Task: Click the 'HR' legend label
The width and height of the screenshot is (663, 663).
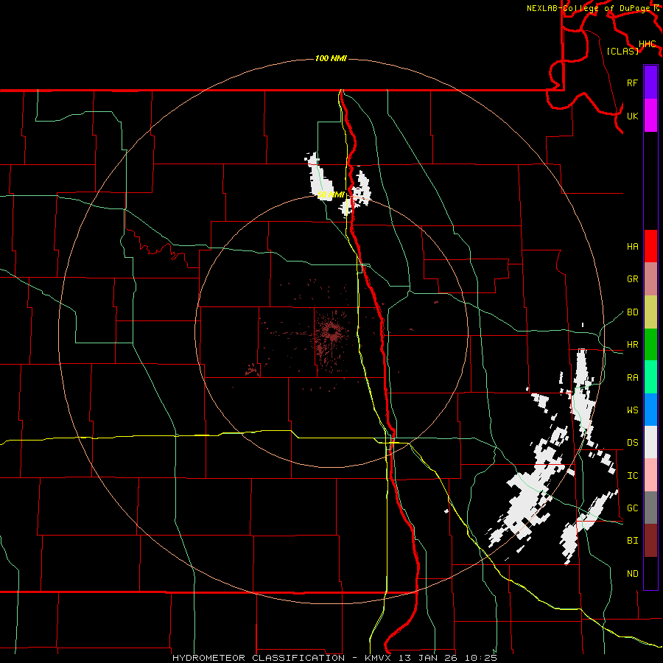Action: (x=632, y=345)
